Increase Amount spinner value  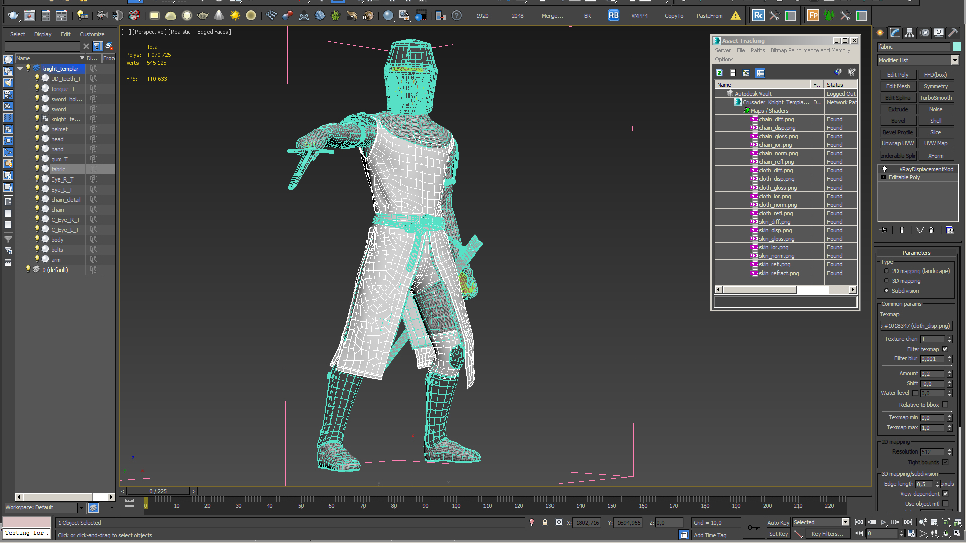[x=949, y=372]
